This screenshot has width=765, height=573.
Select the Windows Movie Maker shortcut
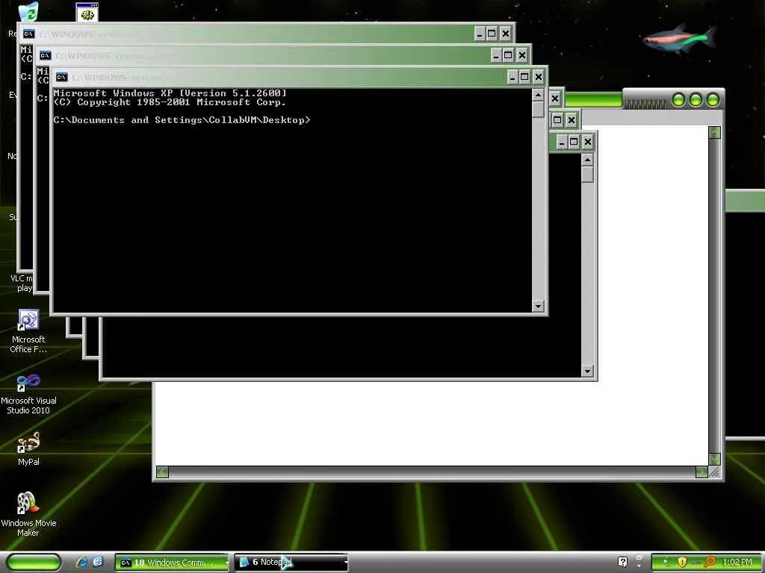[x=28, y=514]
